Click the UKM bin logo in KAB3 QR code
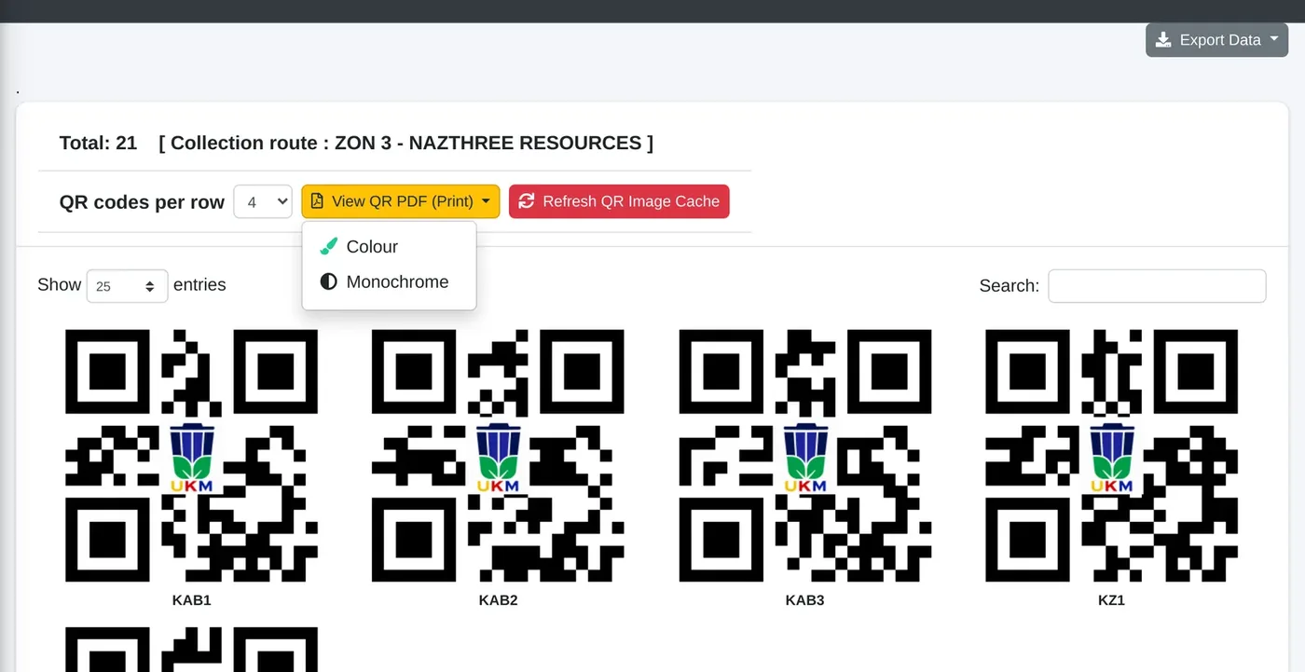 tap(805, 458)
